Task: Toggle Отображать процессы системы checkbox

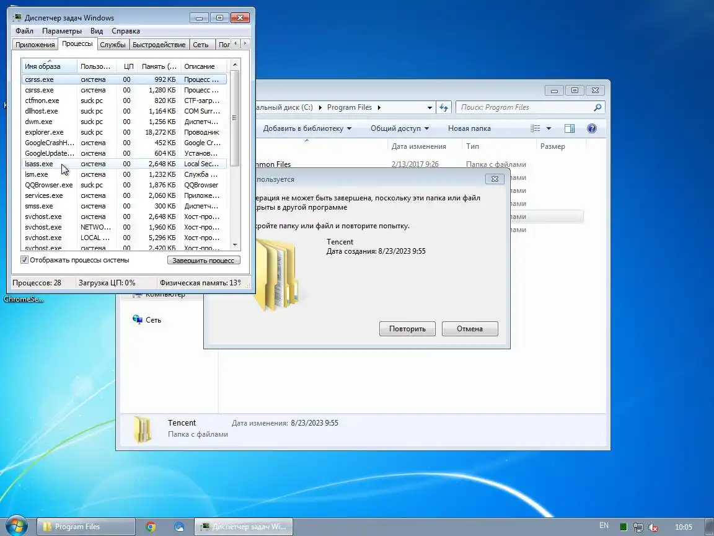Action: coord(25,260)
